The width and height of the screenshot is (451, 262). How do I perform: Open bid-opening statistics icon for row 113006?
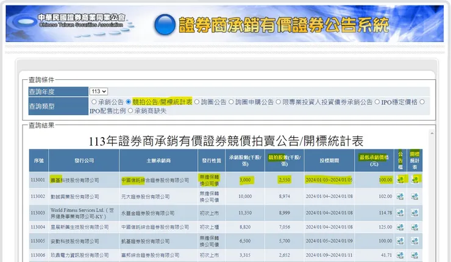[x=414, y=255]
